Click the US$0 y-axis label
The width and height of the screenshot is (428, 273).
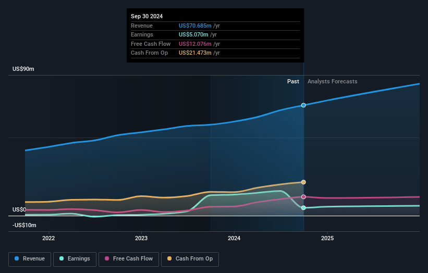point(19,209)
